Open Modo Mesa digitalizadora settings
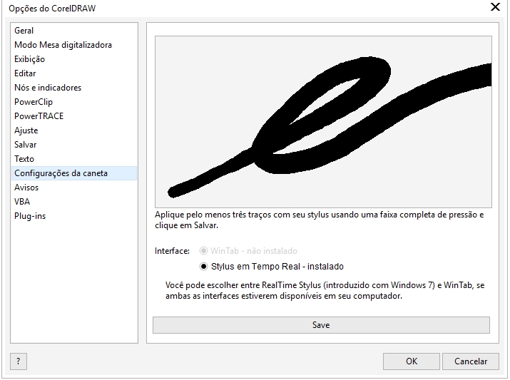 point(63,45)
